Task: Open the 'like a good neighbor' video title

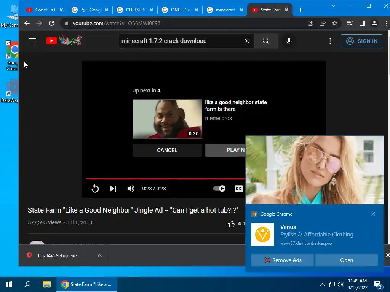Action: pyautogui.click(x=236, y=106)
